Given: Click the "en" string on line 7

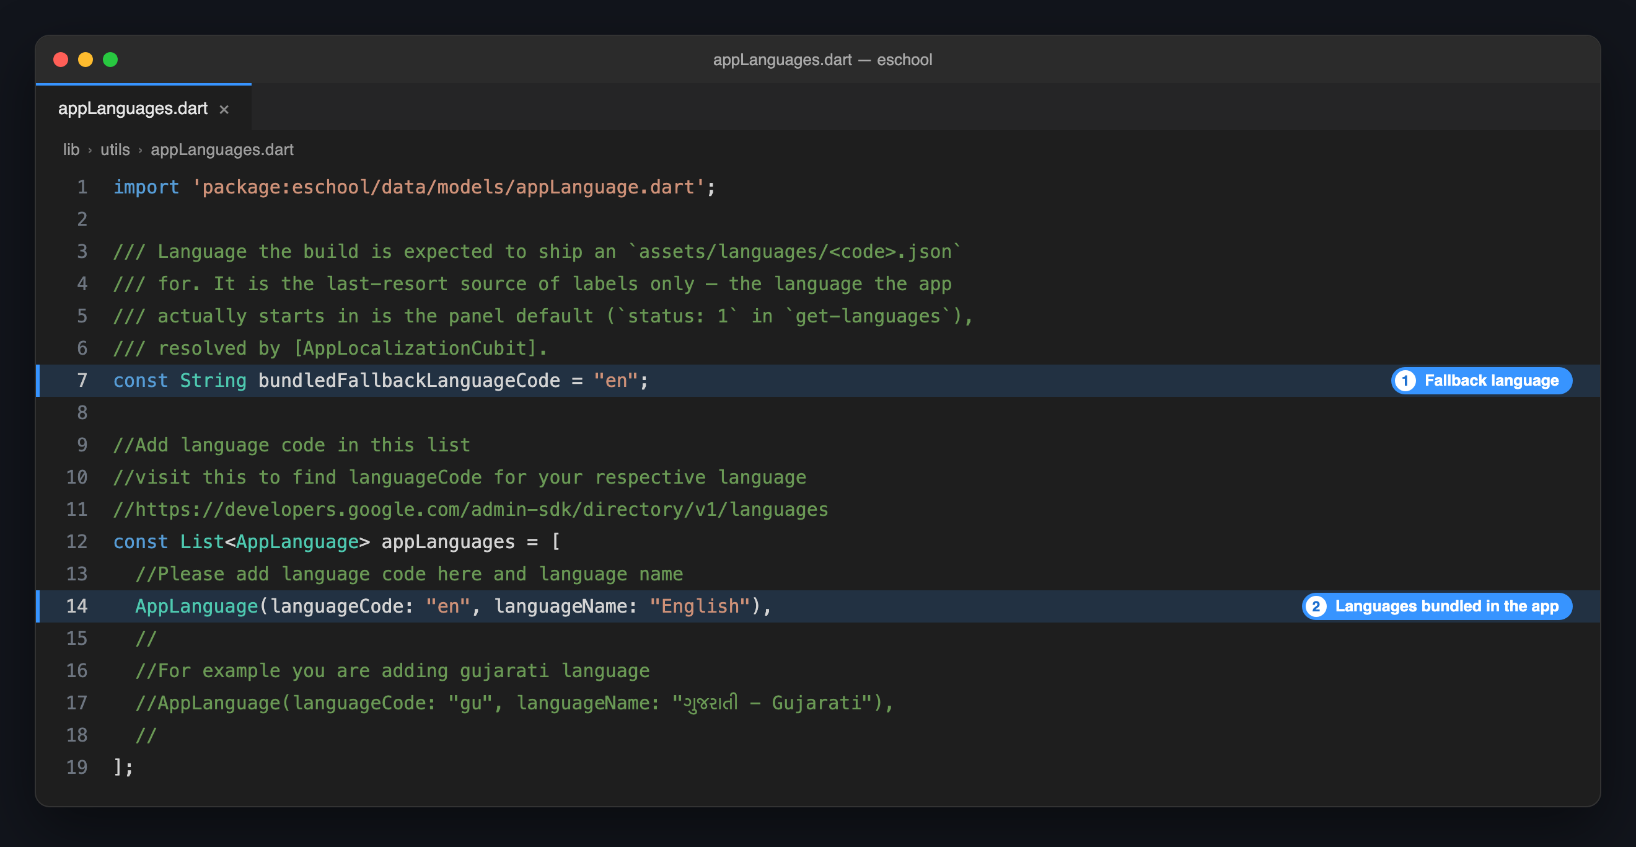Looking at the screenshot, I should [616, 381].
